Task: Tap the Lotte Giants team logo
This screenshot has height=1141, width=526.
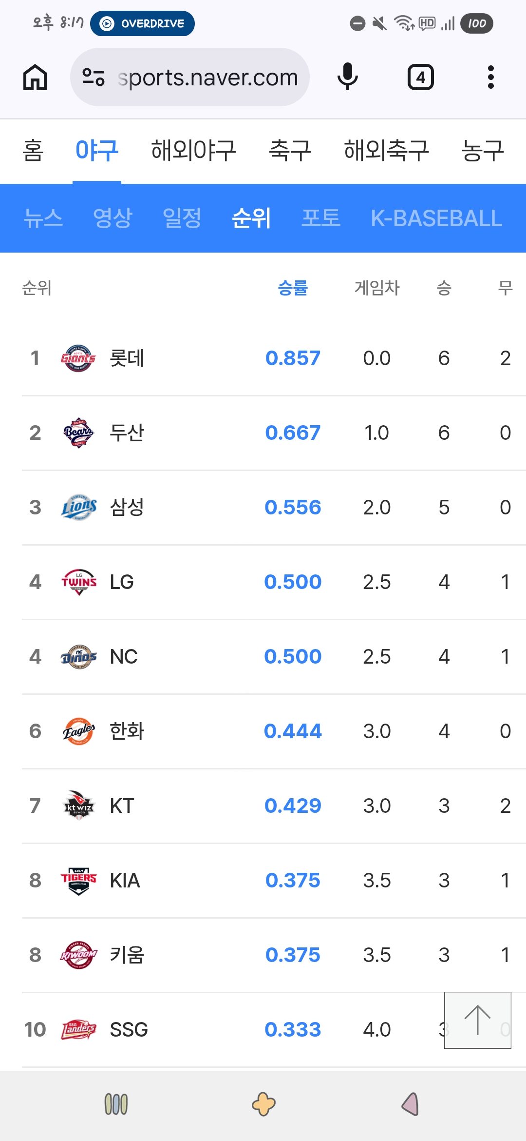Action: 78,358
